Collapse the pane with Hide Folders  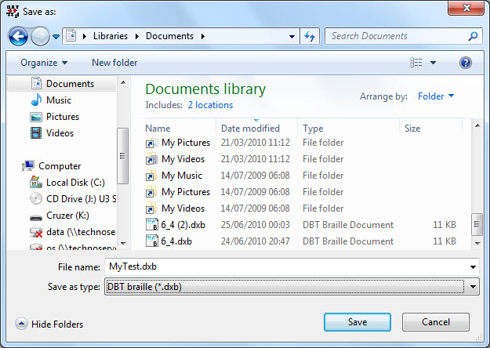49,324
